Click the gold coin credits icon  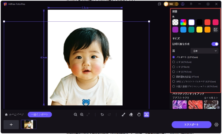(166, 4)
